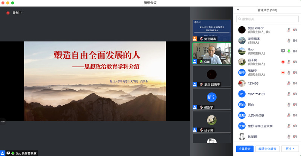Toggle camera for member 阿白
The image size is (301, 156).
pos(295,105)
